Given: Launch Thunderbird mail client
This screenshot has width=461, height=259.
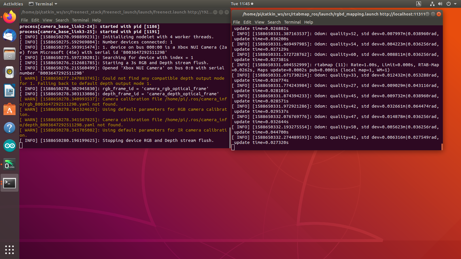Looking at the screenshot, I should point(10,35).
